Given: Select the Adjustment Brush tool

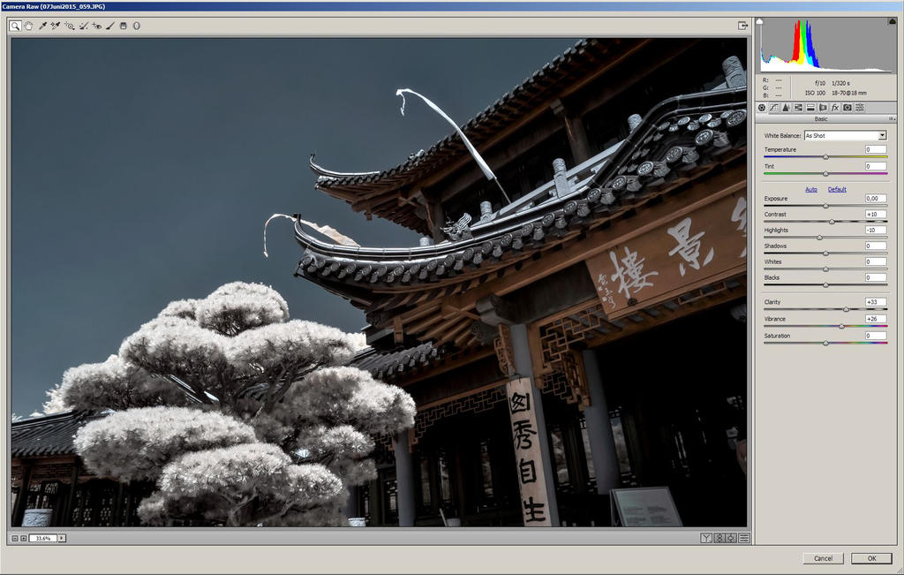Looking at the screenshot, I should point(109,26).
